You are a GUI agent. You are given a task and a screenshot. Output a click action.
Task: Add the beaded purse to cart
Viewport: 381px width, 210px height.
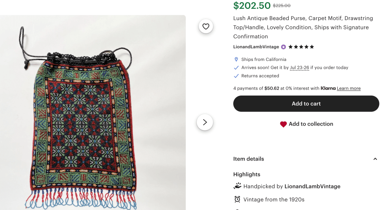click(306, 104)
